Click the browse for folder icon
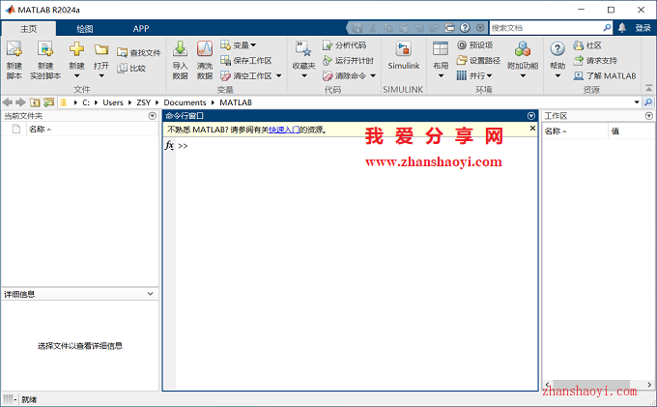The height and width of the screenshot is (407, 657). 49,102
